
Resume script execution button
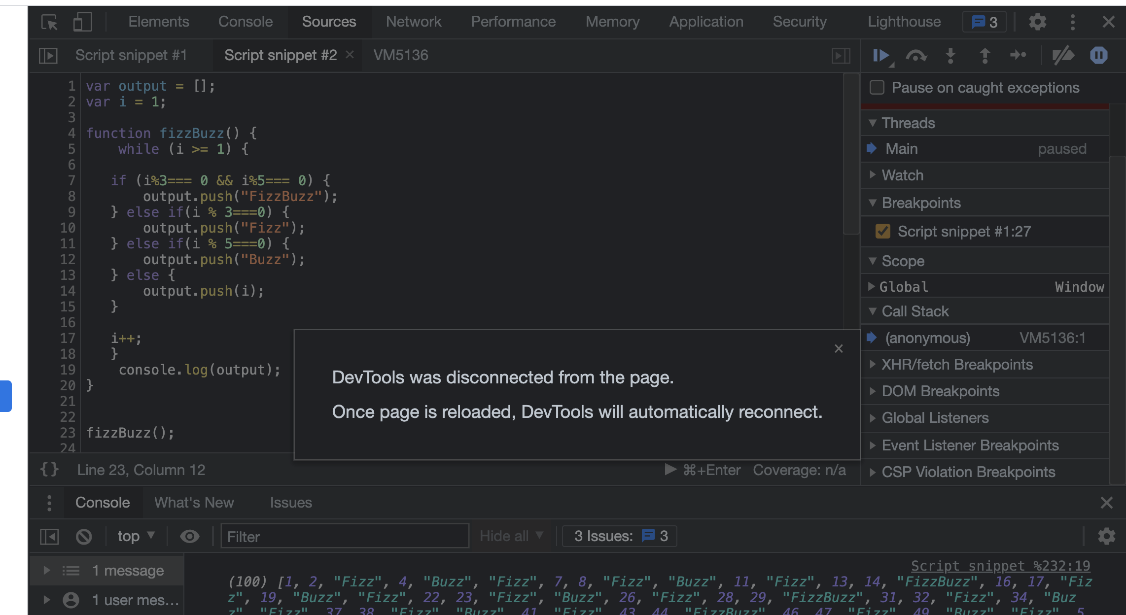coord(880,55)
